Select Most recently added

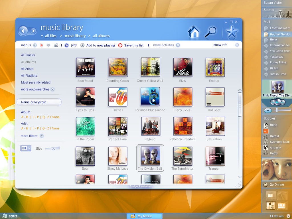pyautogui.click(x=36, y=82)
